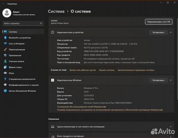
Task: Go to Сеть и Интернет section
Action: (23, 44)
